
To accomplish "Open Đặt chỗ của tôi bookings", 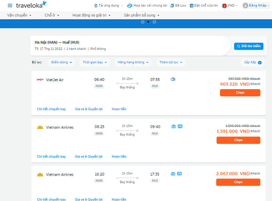I will pos(204,5).
